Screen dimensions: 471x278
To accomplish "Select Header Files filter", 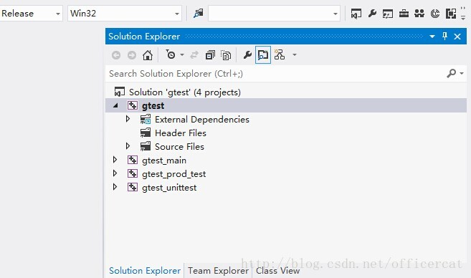I will (181, 133).
